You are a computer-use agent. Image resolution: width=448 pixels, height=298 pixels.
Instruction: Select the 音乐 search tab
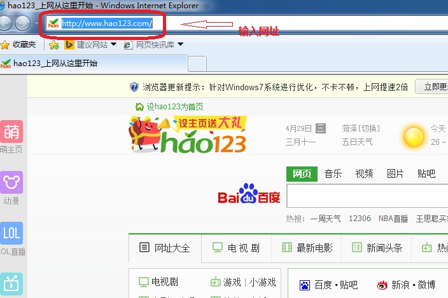click(x=333, y=173)
